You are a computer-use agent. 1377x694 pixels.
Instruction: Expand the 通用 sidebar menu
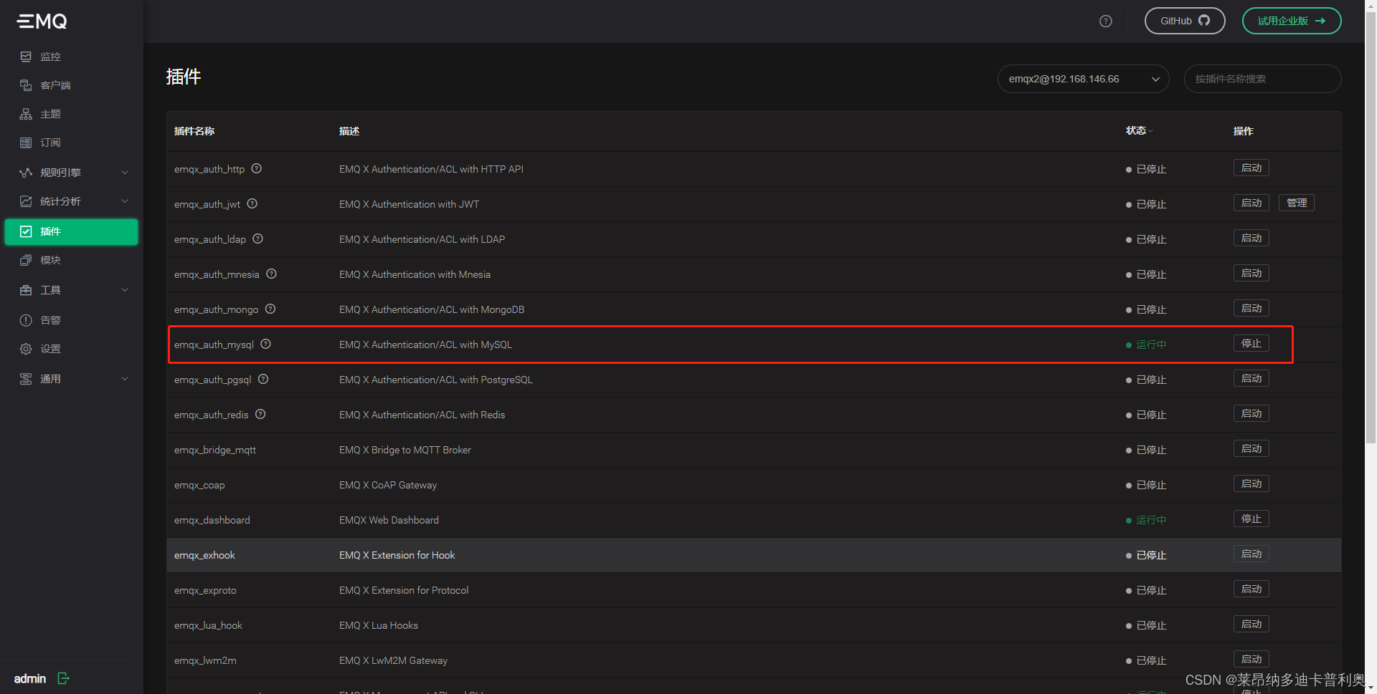tap(72, 379)
